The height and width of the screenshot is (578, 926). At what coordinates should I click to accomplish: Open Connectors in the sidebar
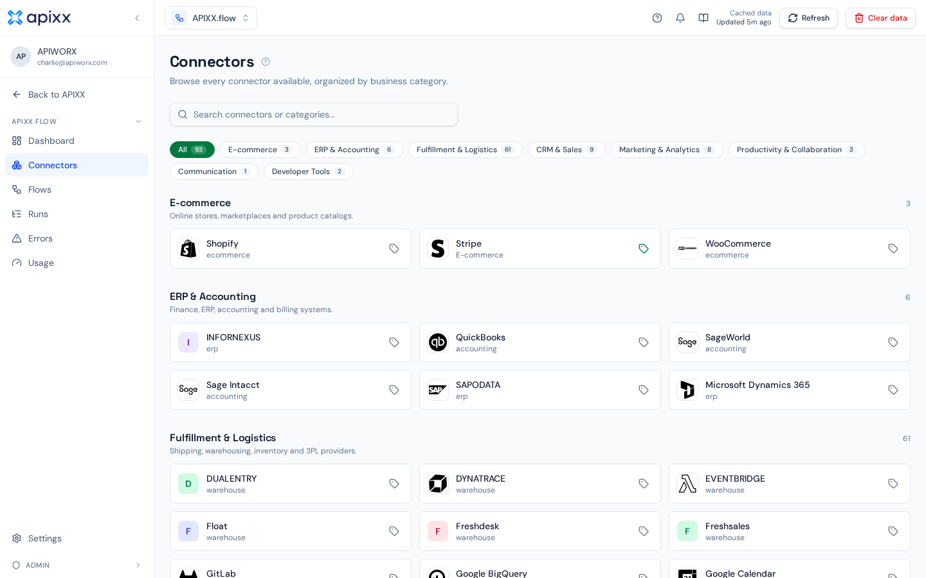point(77,165)
